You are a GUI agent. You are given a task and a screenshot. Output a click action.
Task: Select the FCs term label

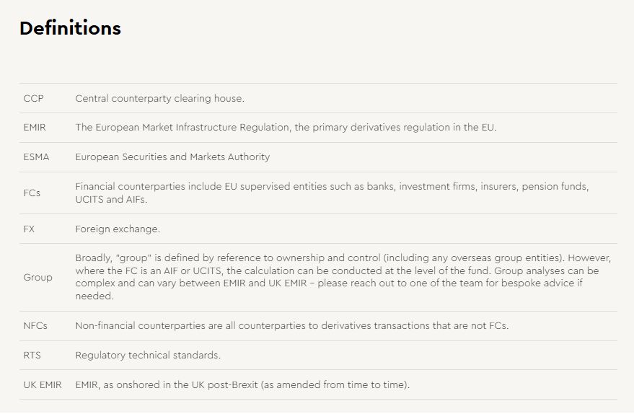(x=34, y=193)
